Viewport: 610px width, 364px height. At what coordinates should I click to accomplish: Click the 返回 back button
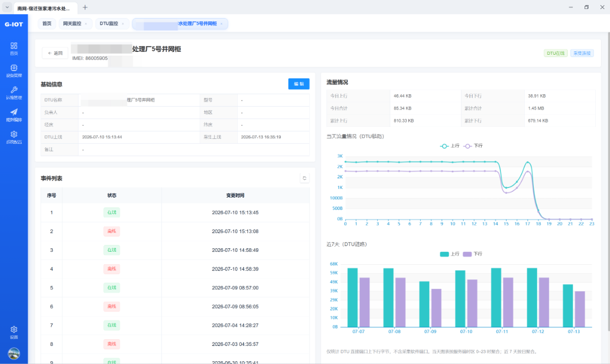click(55, 53)
